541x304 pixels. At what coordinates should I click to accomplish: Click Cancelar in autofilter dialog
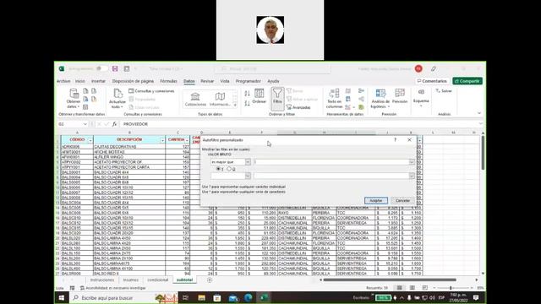pyautogui.click(x=402, y=201)
